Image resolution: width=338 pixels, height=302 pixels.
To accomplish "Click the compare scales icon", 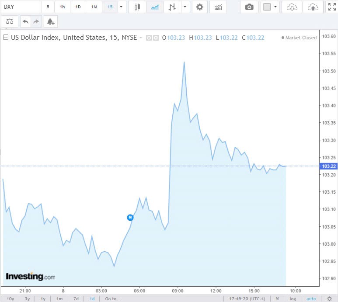I will [x=10, y=21].
